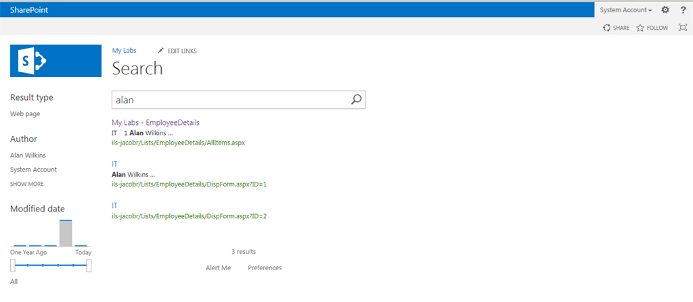The width and height of the screenshot is (693, 302).
Task: Click the search magnifier icon
Action: 356,100
